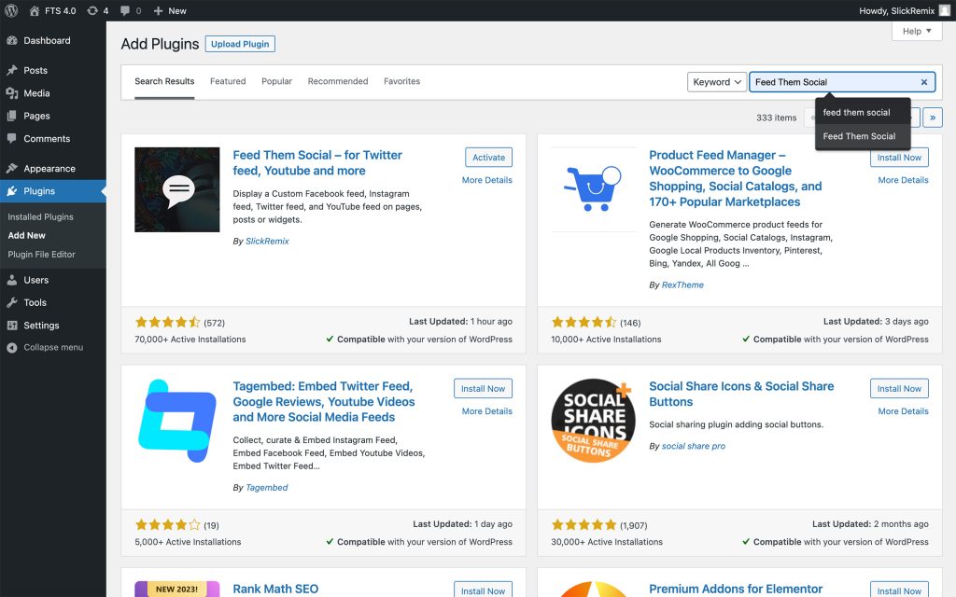Open the Plugin File Editor
The height and width of the screenshot is (597, 956).
(x=41, y=254)
